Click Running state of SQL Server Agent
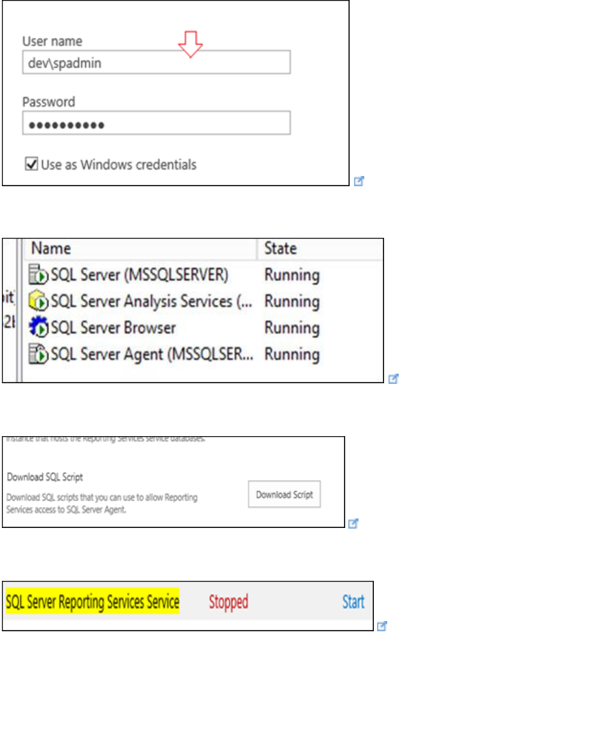This screenshot has width=601, height=739. [x=292, y=355]
